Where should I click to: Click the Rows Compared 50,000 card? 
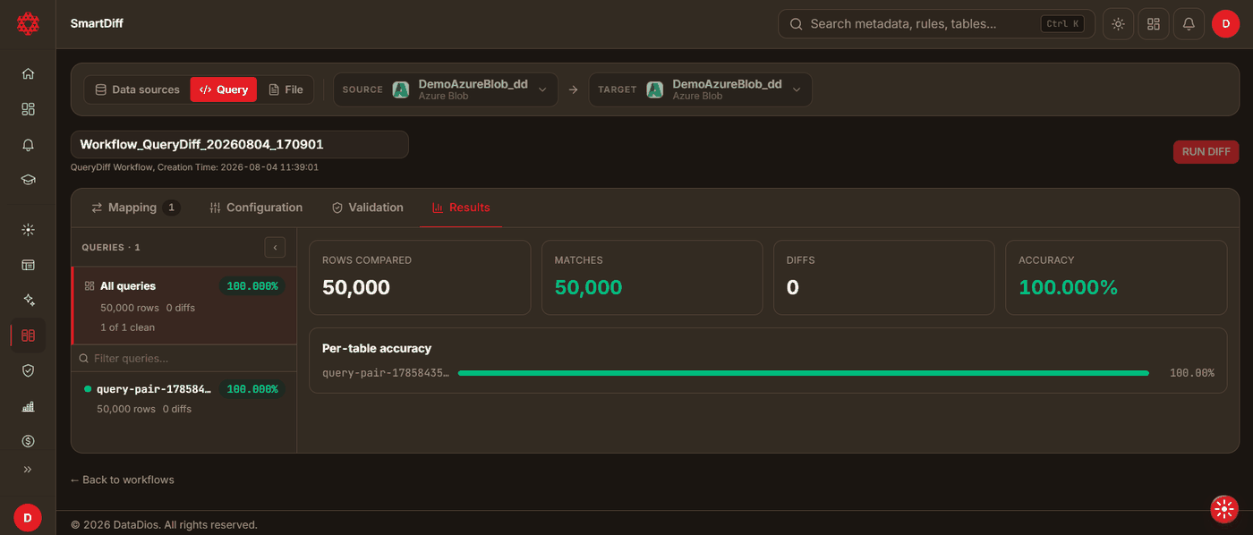(x=419, y=277)
